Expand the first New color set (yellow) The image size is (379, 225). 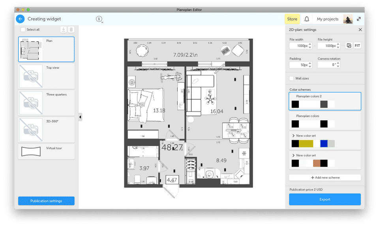[293, 136]
